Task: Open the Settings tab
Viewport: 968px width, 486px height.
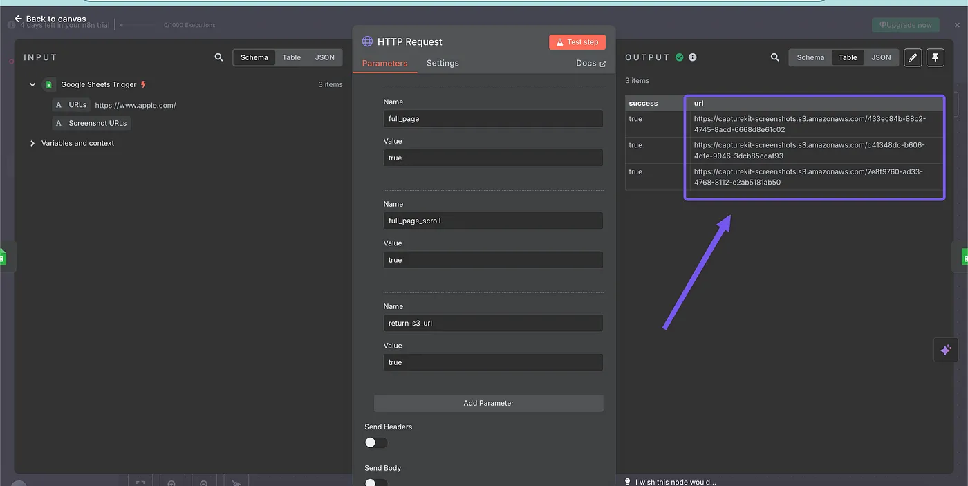Action: (443, 63)
